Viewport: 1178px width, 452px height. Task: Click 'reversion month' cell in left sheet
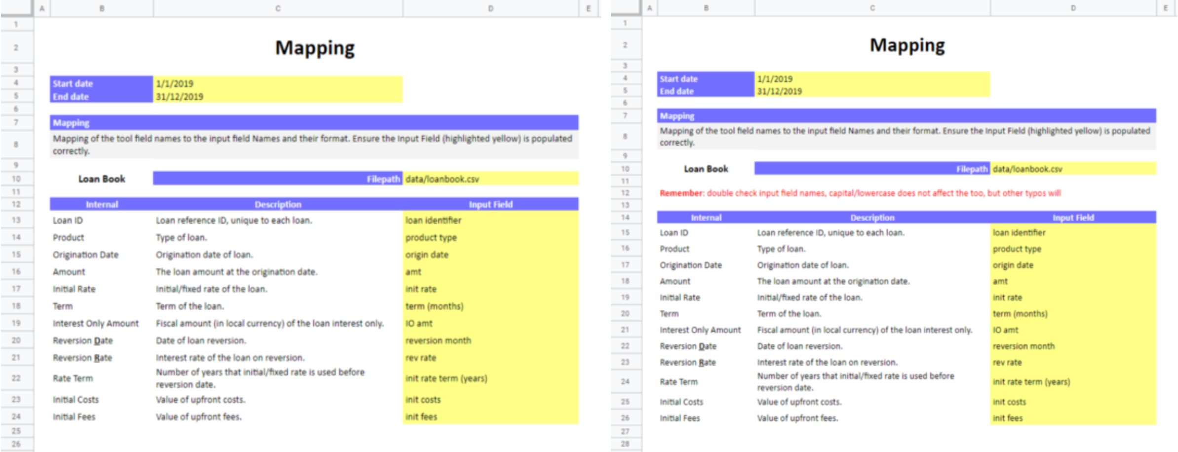coord(491,340)
